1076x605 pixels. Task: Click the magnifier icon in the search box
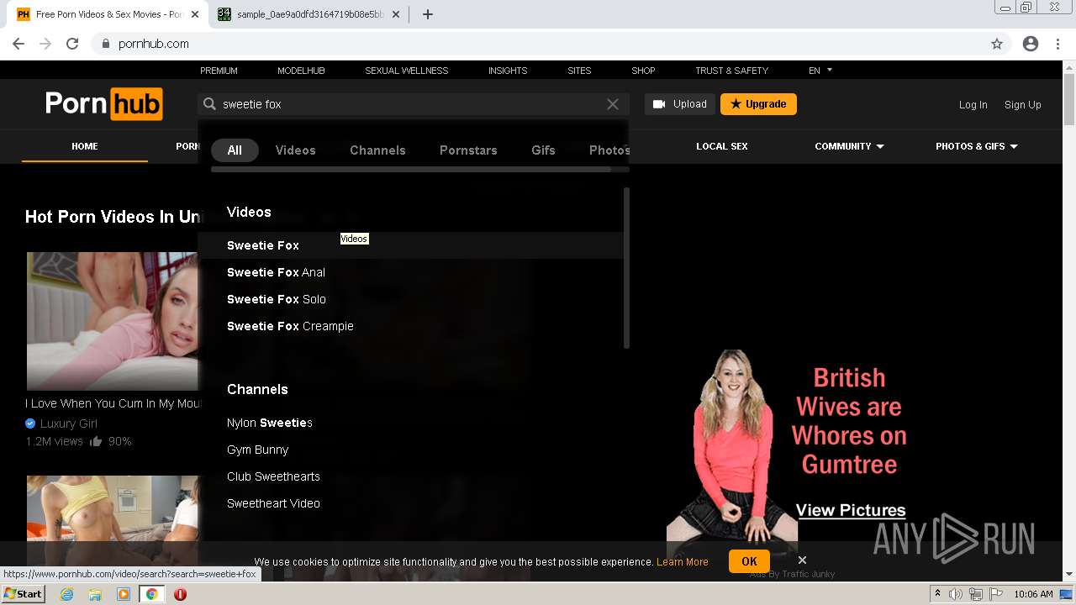coord(210,104)
